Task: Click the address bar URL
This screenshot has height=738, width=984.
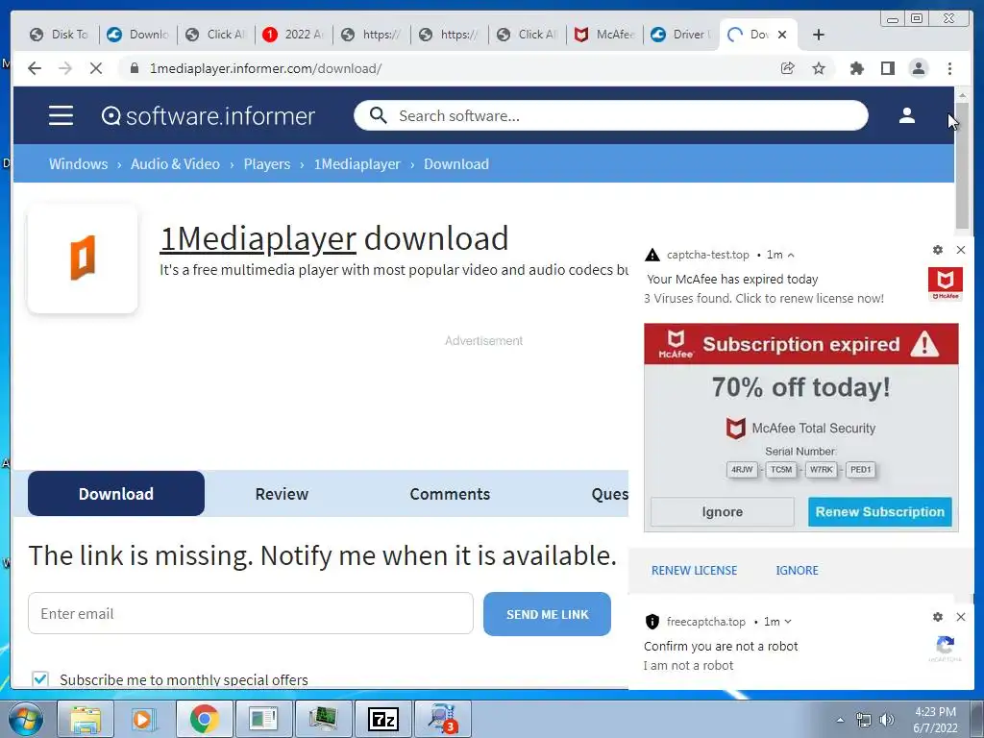Action: click(265, 68)
